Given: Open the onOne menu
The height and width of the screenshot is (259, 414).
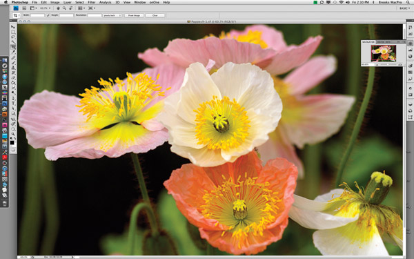Looking at the screenshot, I should [x=155, y=2].
